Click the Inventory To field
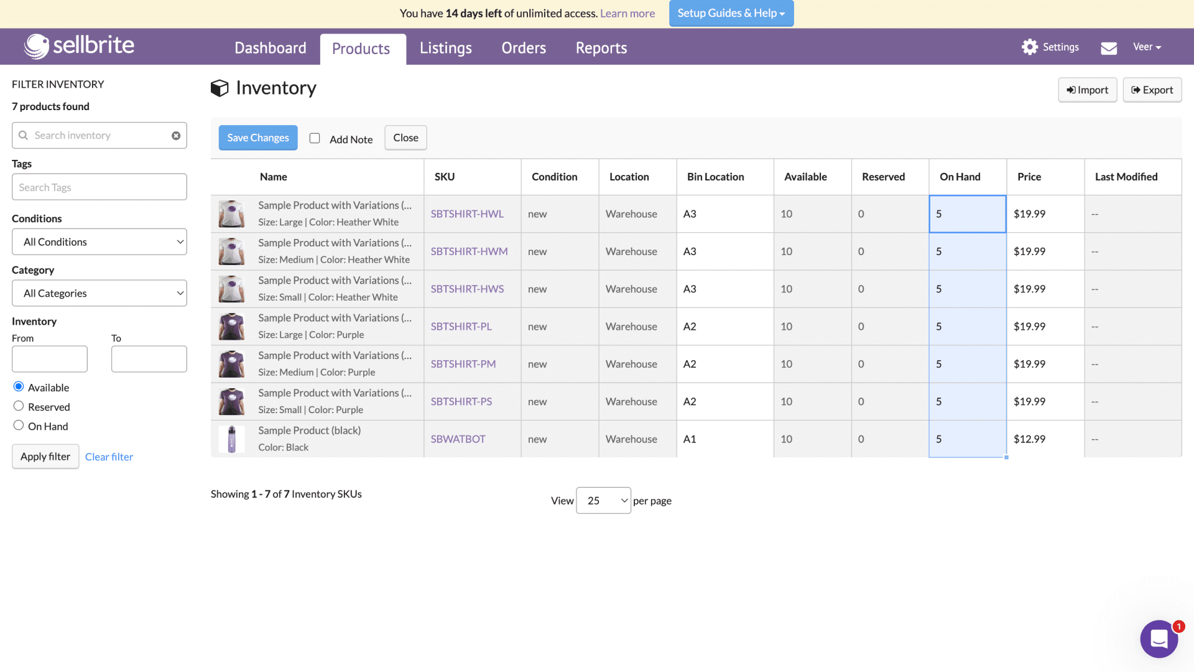The height and width of the screenshot is (672, 1194). click(149, 359)
